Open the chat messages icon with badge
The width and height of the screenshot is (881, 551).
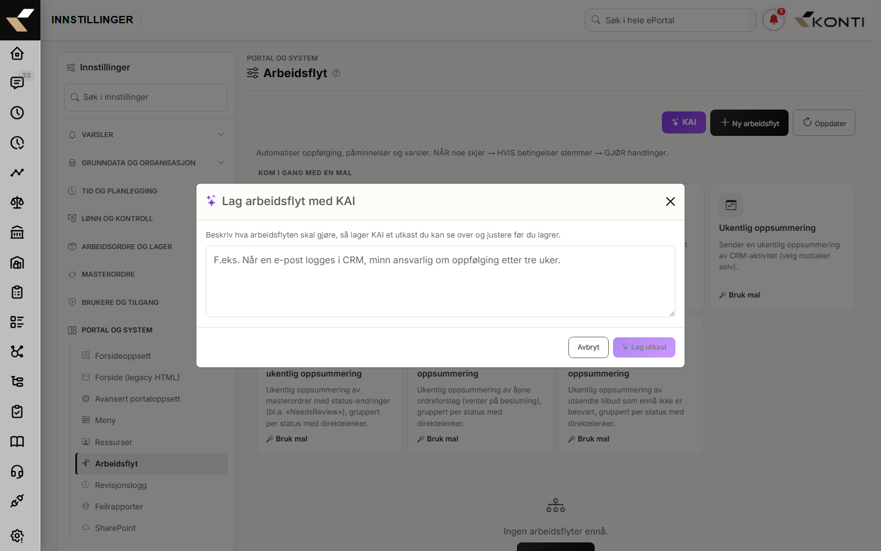[x=17, y=83]
